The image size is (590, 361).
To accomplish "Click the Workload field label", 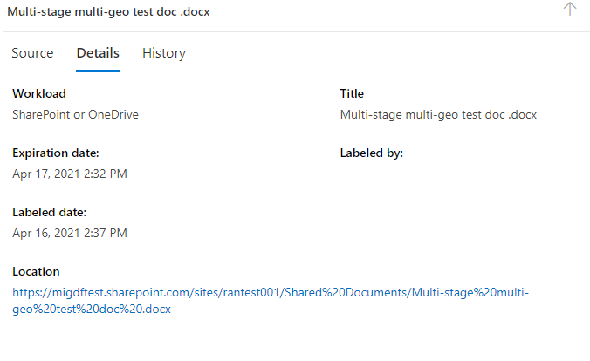I will pyautogui.click(x=39, y=93).
